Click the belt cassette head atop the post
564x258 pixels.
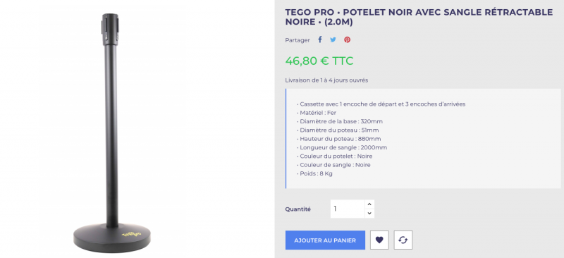(x=111, y=29)
